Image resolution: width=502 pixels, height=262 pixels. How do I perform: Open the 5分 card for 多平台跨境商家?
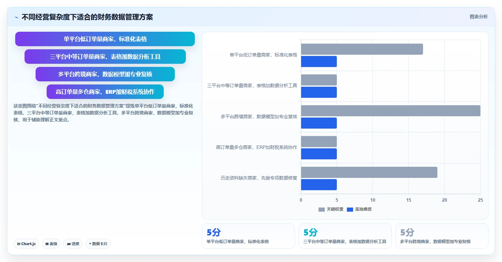click(442, 236)
